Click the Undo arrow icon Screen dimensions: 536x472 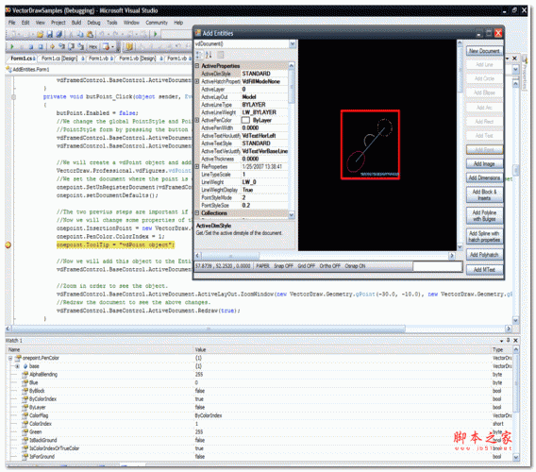pos(102,34)
